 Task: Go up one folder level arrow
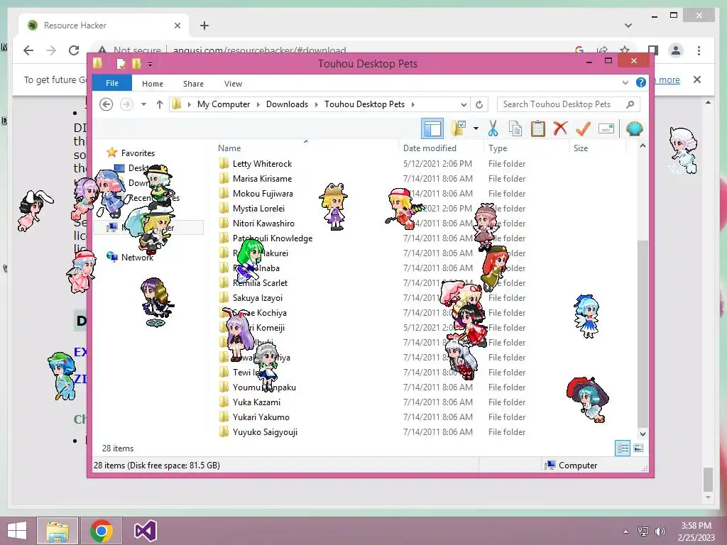(x=160, y=104)
